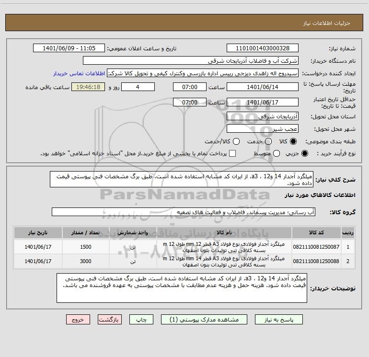The height and width of the screenshot is (357, 369).
Task: Click the remaining time field 19:46:18
Action: [88, 87]
